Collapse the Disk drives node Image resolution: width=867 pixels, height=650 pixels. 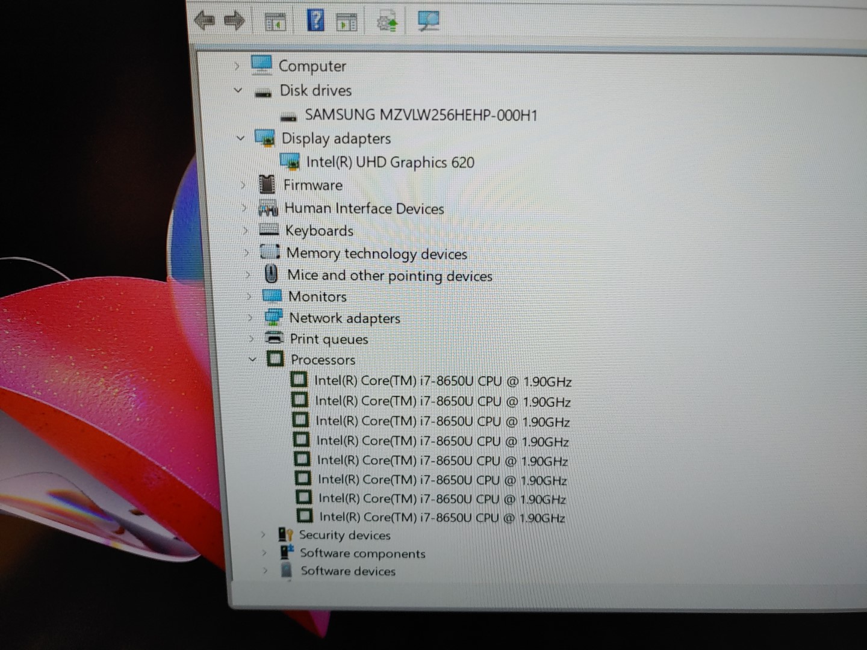tap(238, 90)
